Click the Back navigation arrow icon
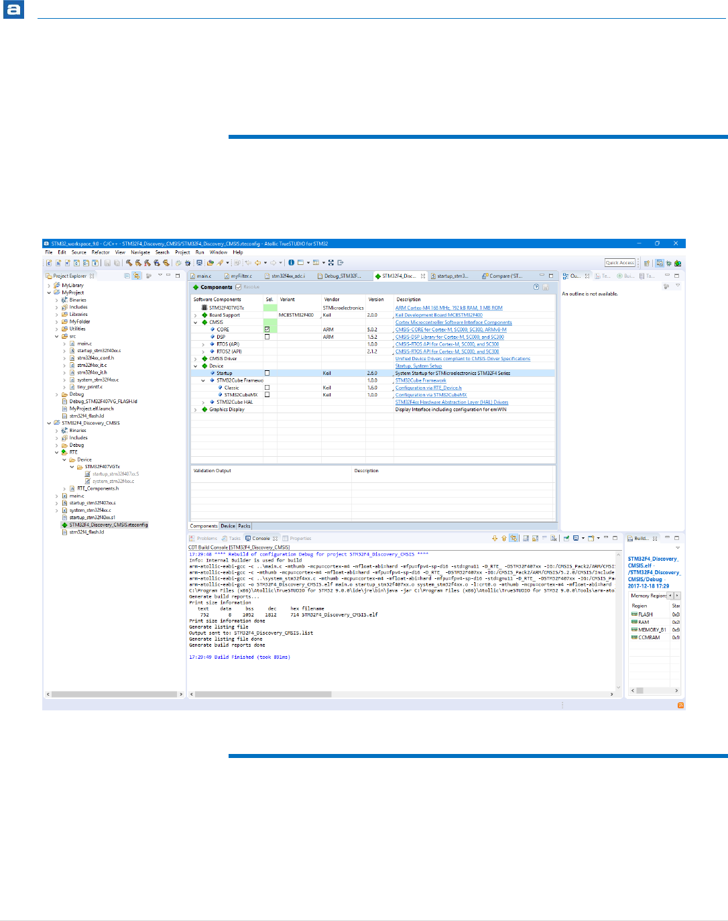Viewport: 728px width, 921px height. 257,262
